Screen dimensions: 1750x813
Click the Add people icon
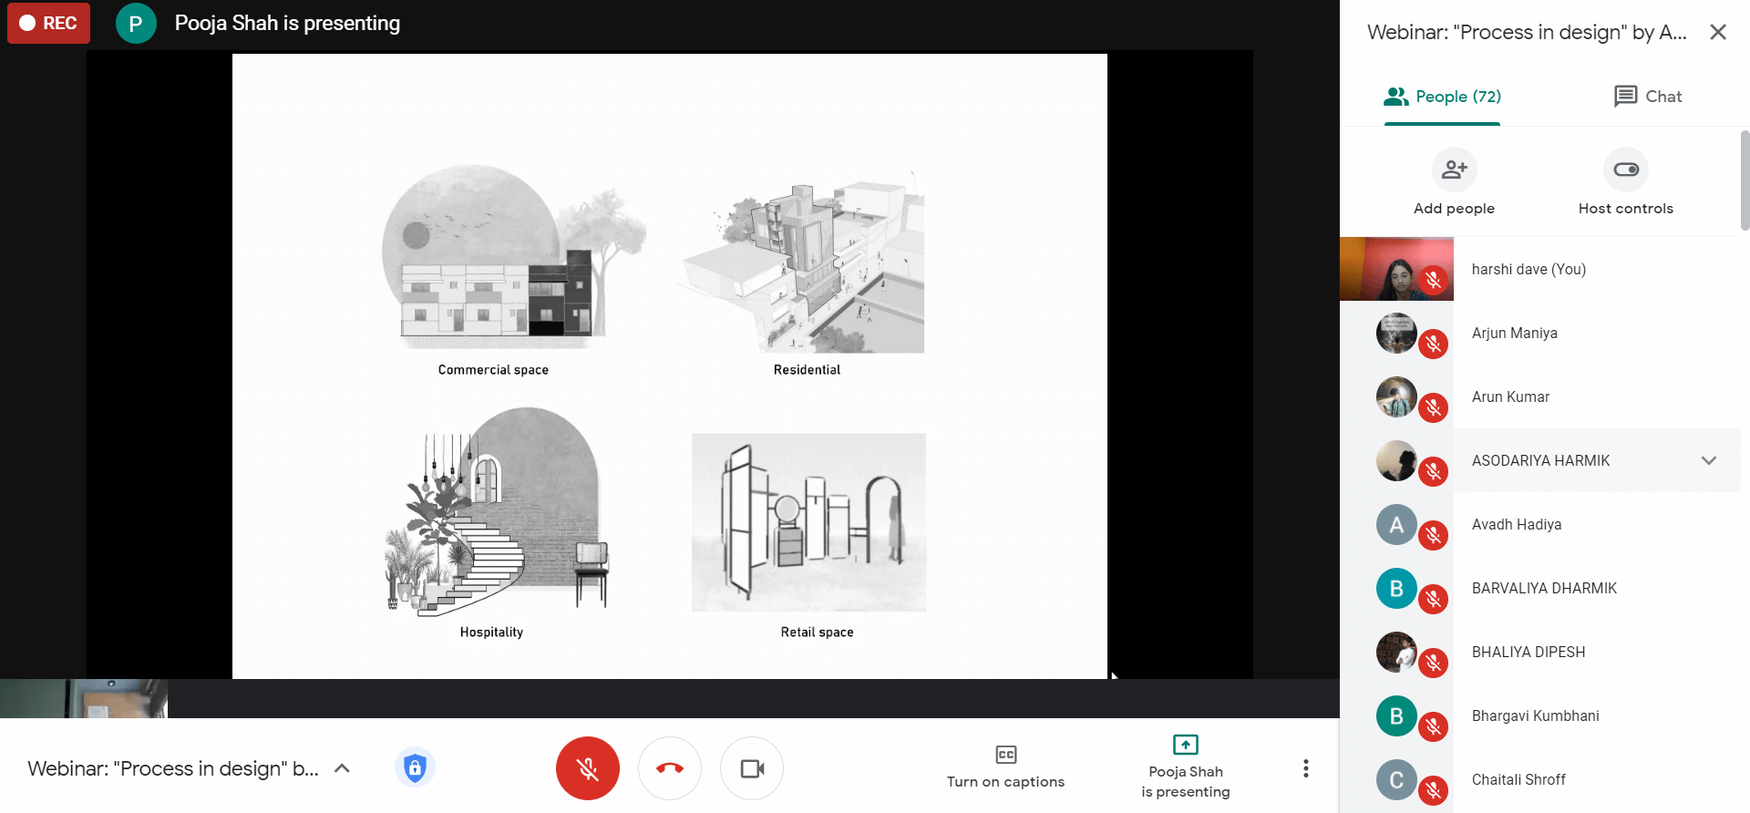tap(1454, 170)
